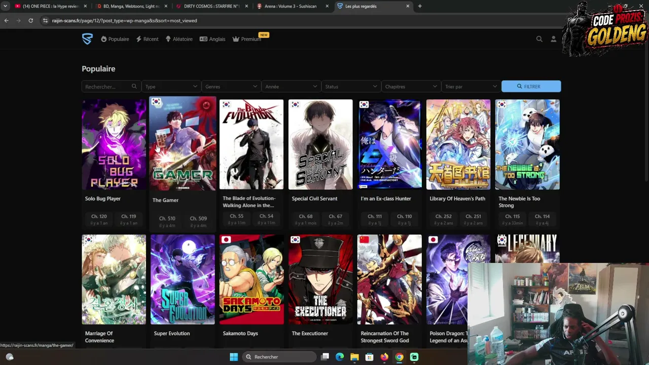
Task: Open File Explorer from the taskbar
Action: click(354, 357)
